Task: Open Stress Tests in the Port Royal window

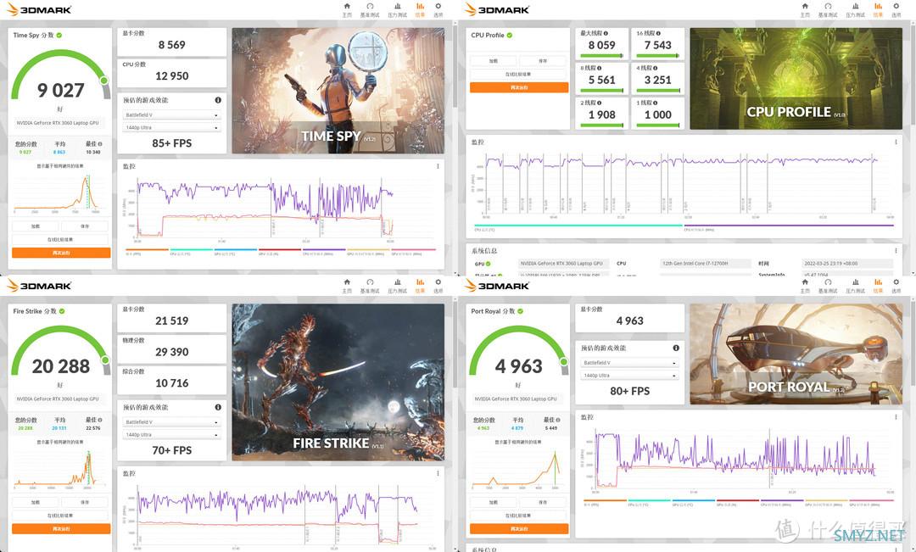Action: coord(855,286)
